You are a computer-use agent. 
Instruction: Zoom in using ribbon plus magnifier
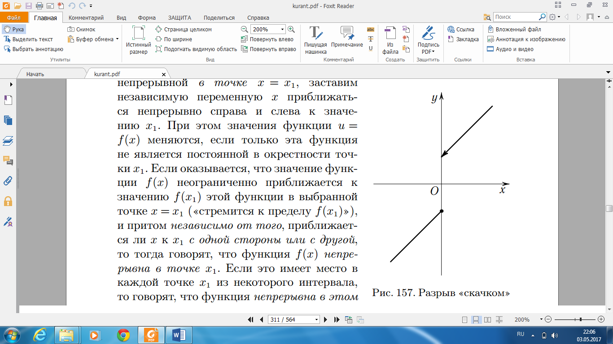pyautogui.click(x=291, y=29)
